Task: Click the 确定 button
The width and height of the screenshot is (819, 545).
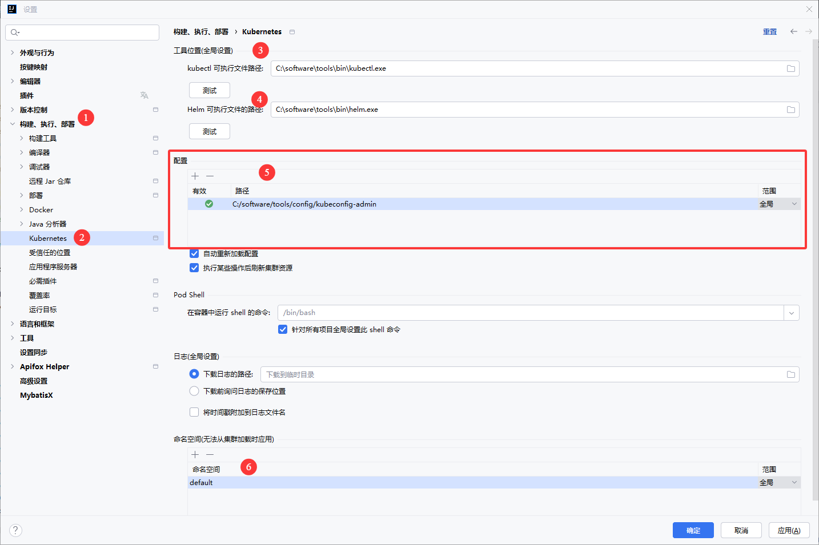Action: 693,530
